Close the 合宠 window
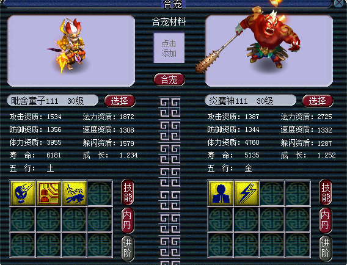Screen dimensions: 347x265 339,3
